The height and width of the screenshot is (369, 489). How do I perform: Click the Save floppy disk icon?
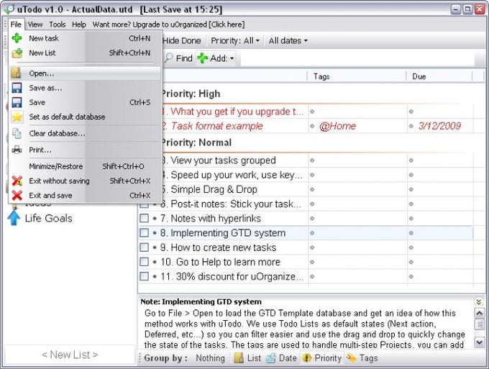[x=17, y=102]
